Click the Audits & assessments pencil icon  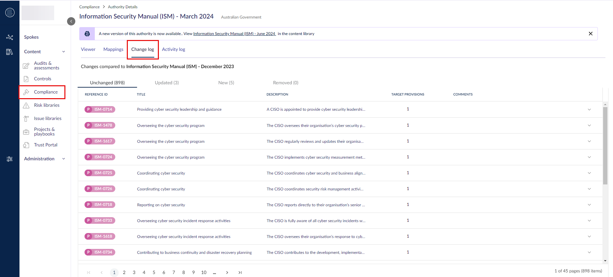26,66
